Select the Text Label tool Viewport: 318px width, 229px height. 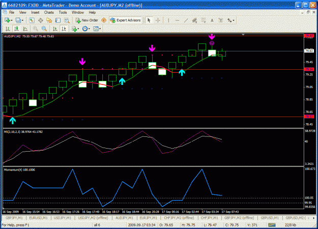click(221, 20)
